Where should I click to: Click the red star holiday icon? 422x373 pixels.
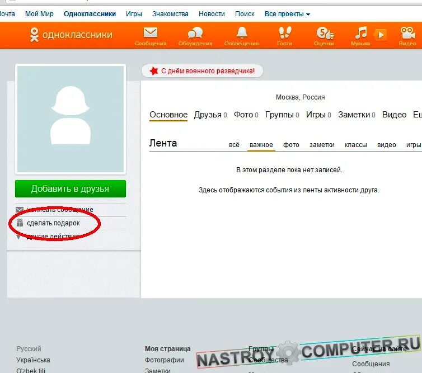(154, 70)
